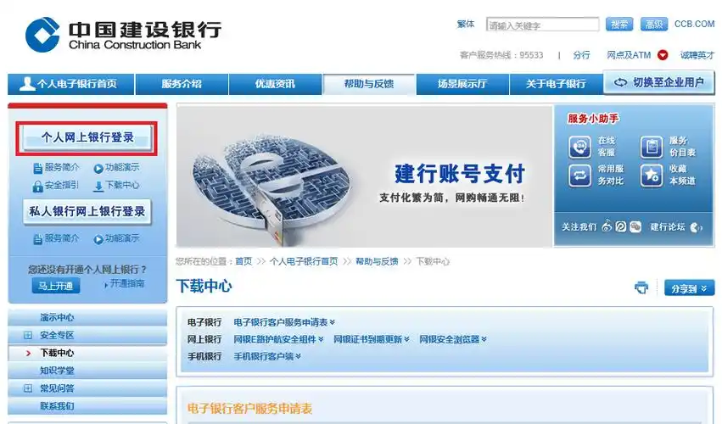Open the 帮助与反馈 navigation tab

(x=369, y=84)
